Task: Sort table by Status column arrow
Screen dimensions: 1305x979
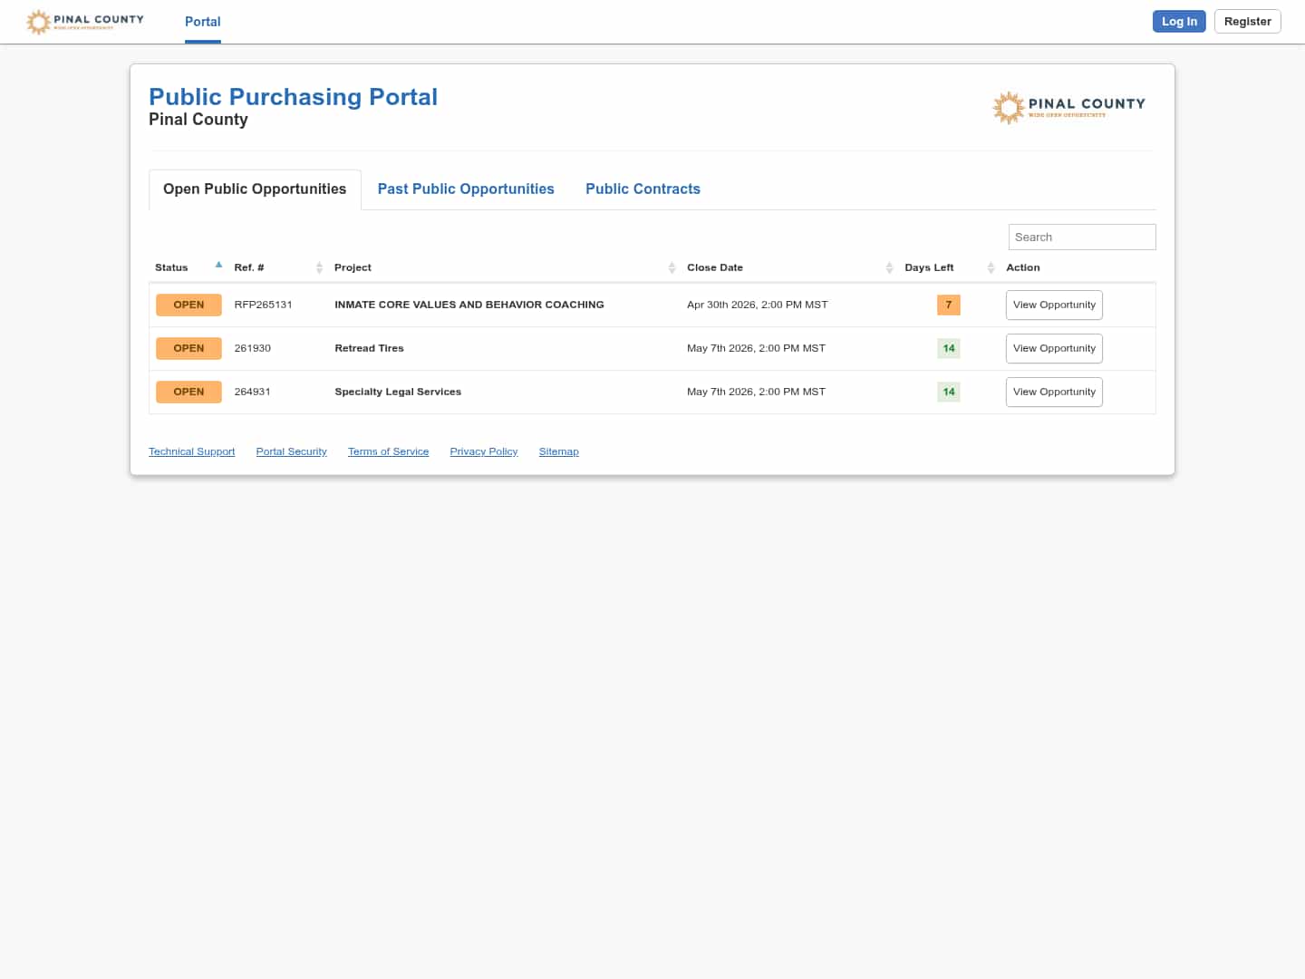Action: (x=218, y=266)
